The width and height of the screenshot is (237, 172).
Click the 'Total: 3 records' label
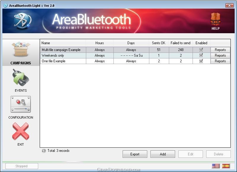tap(58, 151)
